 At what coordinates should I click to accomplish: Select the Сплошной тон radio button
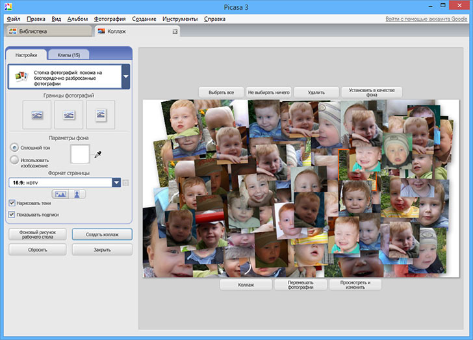pos(14,147)
